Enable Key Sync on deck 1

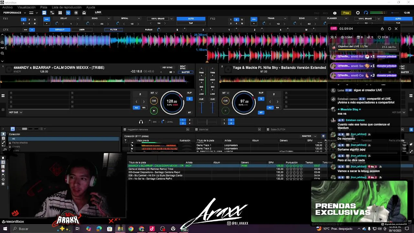(x=168, y=68)
